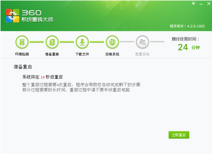Minimize the 360 reinstall window
Viewport: 212px width, 154px height.
click(x=201, y=4)
